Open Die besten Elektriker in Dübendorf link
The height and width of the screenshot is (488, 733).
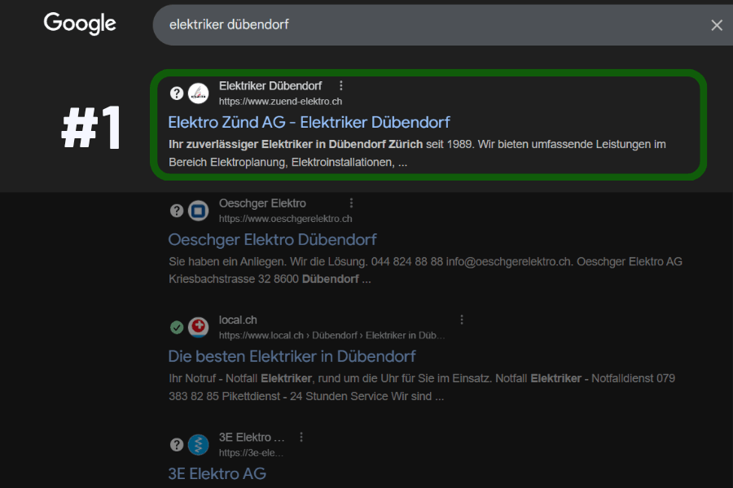(x=292, y=356)
